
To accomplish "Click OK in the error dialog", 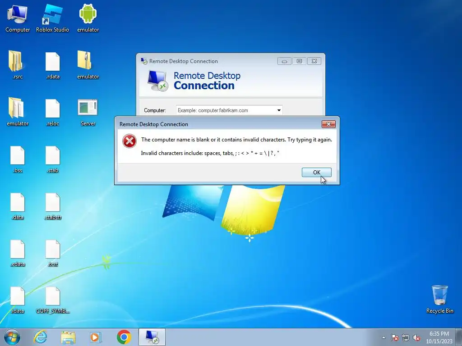I will [x=316, y=173].
